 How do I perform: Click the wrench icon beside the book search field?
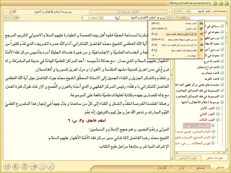178,18
